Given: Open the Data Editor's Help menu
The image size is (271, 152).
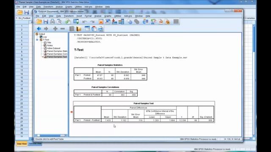Looking at the screenshot, I should point(108,7).
